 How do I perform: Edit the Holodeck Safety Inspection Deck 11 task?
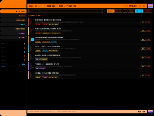(x=143, y=57)
